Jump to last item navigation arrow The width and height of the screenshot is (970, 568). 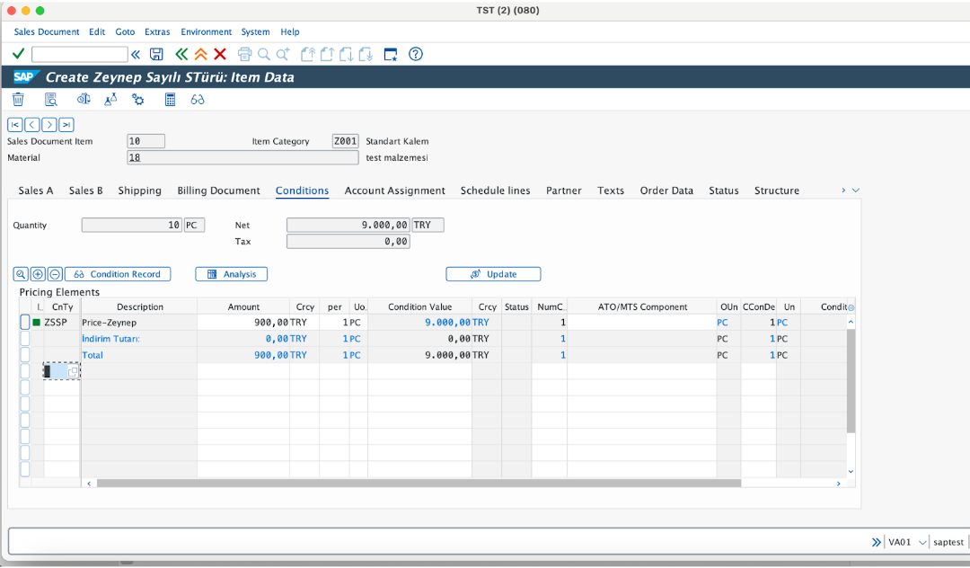point(66,124)
